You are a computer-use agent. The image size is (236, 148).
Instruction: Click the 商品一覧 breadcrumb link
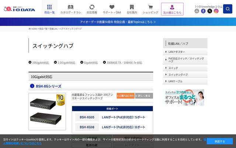pos(43,29)
